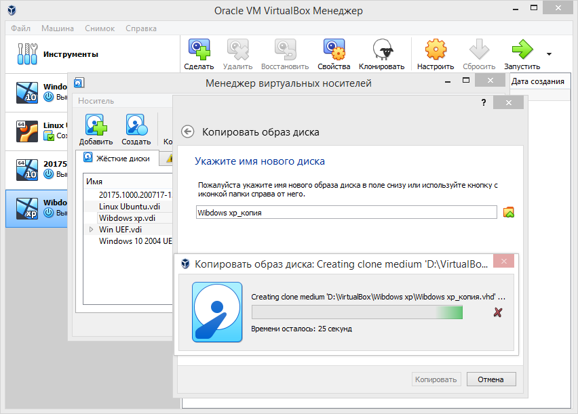Minimize the media manager window

coord(448,81)
